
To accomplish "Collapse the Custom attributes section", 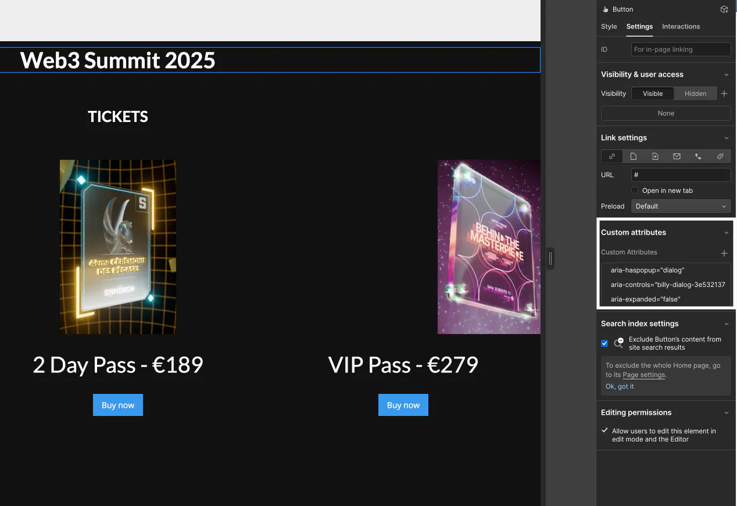I will point(726,232).
